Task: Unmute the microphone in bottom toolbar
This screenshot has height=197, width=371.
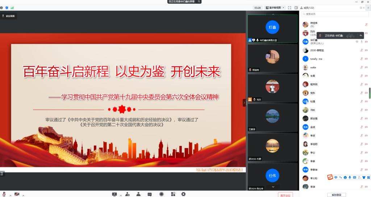Action: point(4,194)
